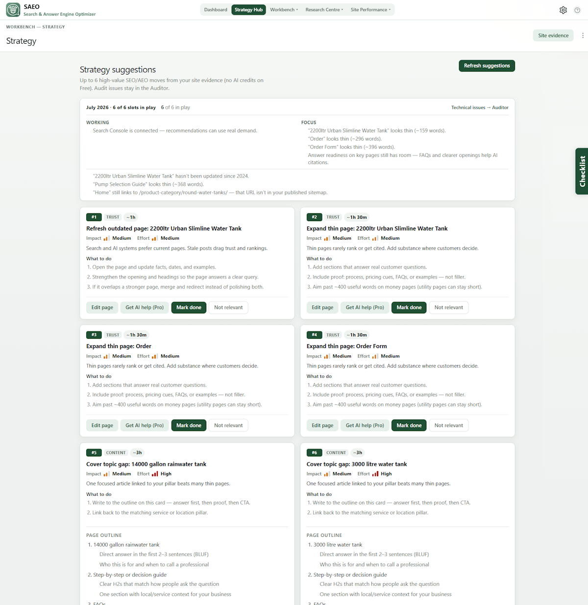Open the Site evidence button
Viewport: 588px width, 605px height.
point(553,35)
